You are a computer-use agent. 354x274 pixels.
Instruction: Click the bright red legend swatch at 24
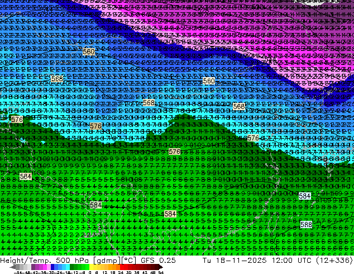[122, 267]
